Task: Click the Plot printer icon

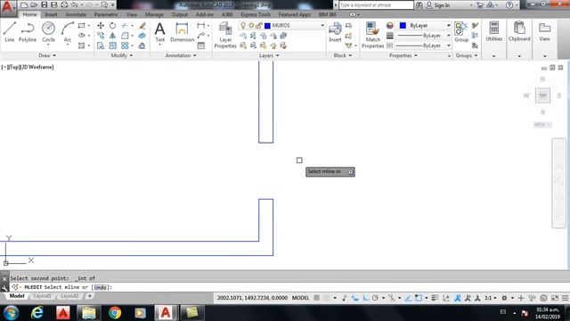Action: pos(64,5)
